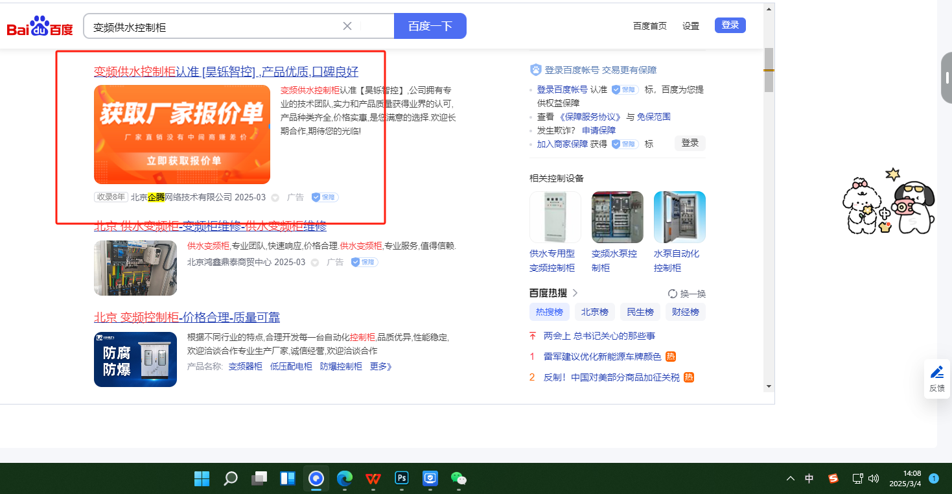Open the network status tray icon
952x494 pixels.
click(857, 478)
